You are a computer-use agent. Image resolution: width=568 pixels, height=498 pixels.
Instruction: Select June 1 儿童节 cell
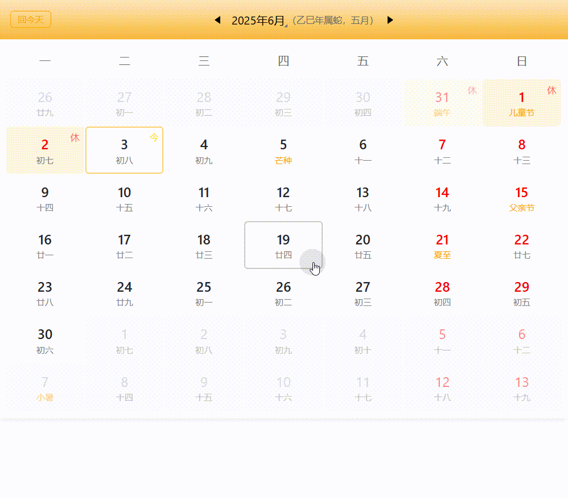(522, 103)
